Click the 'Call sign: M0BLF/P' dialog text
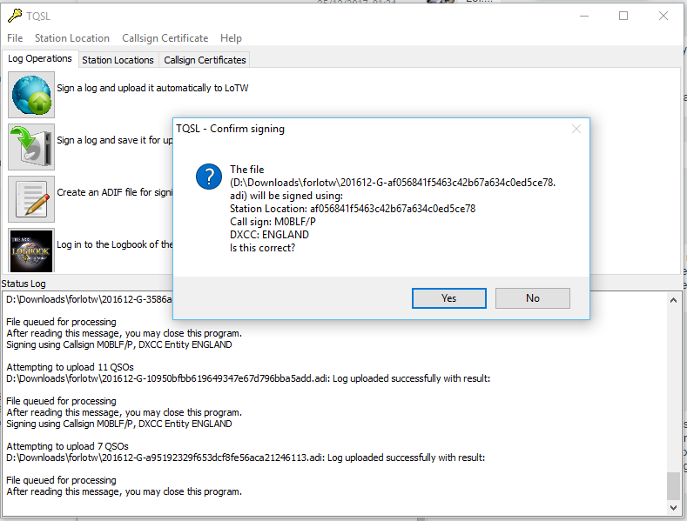The height and width of the screenshot is (521, 687). [273, 222]
